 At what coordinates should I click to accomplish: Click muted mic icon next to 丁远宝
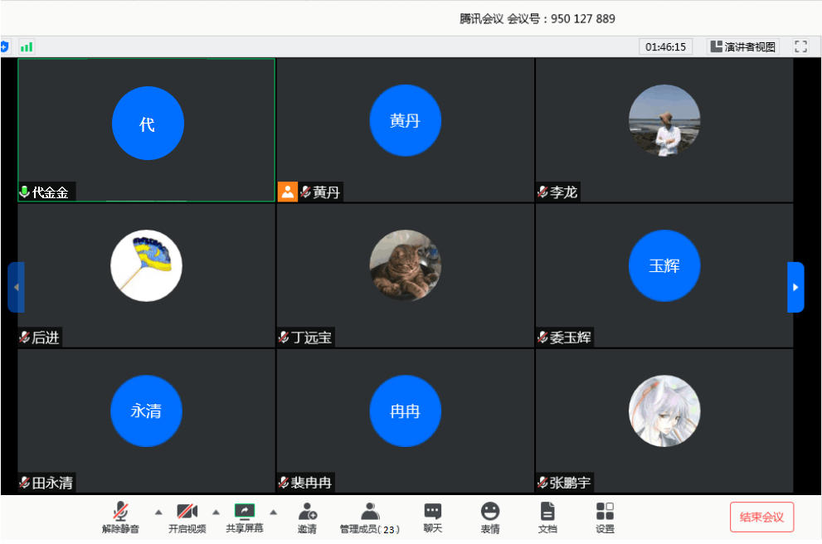pos(284,337)
